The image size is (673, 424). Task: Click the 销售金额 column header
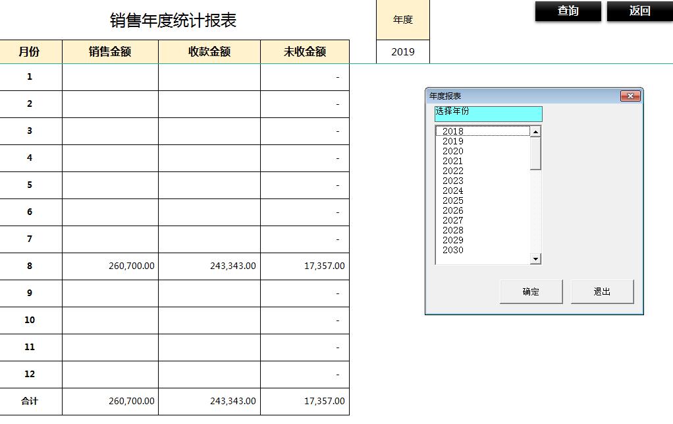coord(109,51)
